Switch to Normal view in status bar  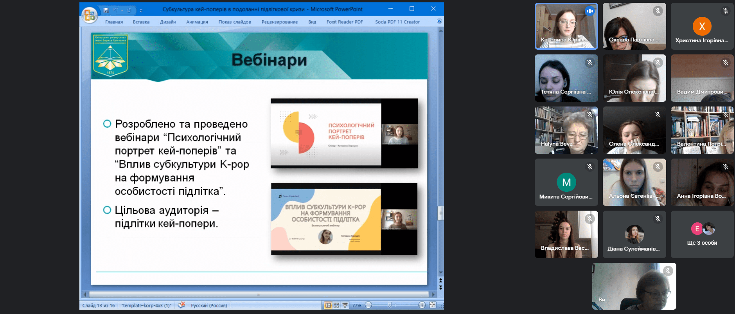[328, 305]
